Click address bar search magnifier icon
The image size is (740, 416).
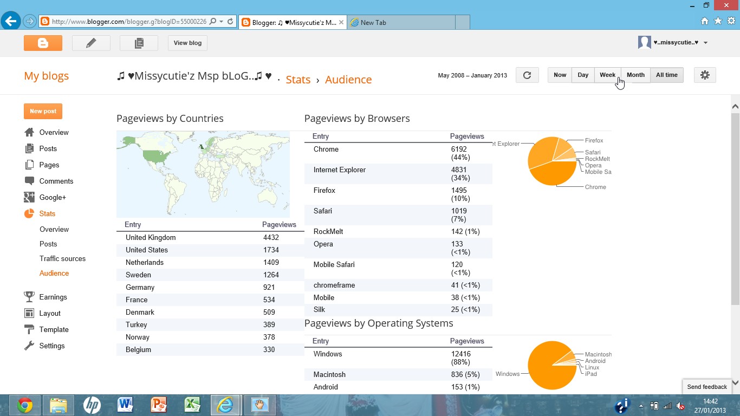click(x=213, y=22)
